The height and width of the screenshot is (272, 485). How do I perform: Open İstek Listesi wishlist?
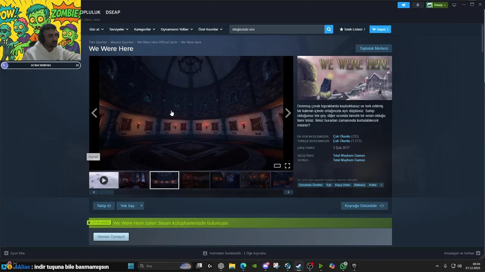[352, 29]
